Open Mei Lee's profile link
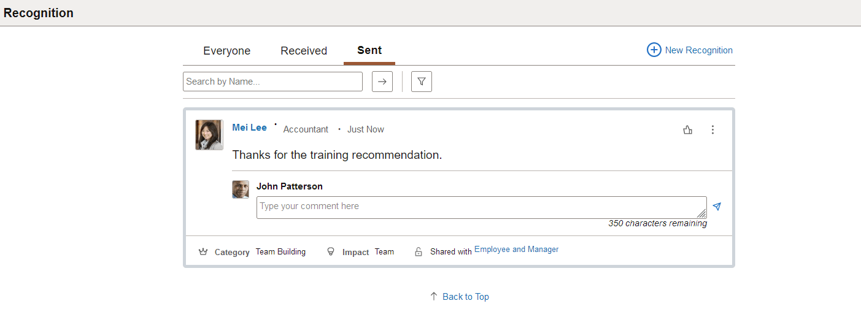This screenshot has width=861, height=317. (x=249, y=128)
